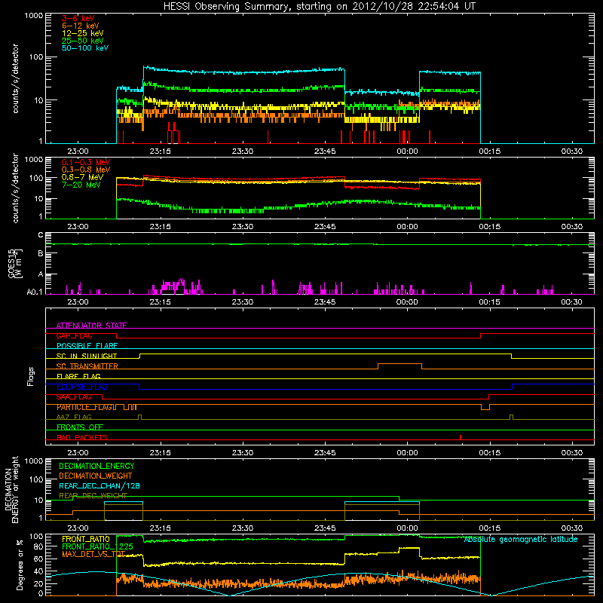Click the blue ECLIPSE_FLAG label
Screen dimensions: 603x603
(82, 387)
